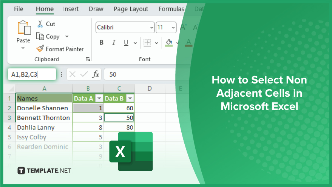The height and width of the screenshot is (187, 332).
Task: Open Clipboard dialog launcher
Action: click(88, 59)
